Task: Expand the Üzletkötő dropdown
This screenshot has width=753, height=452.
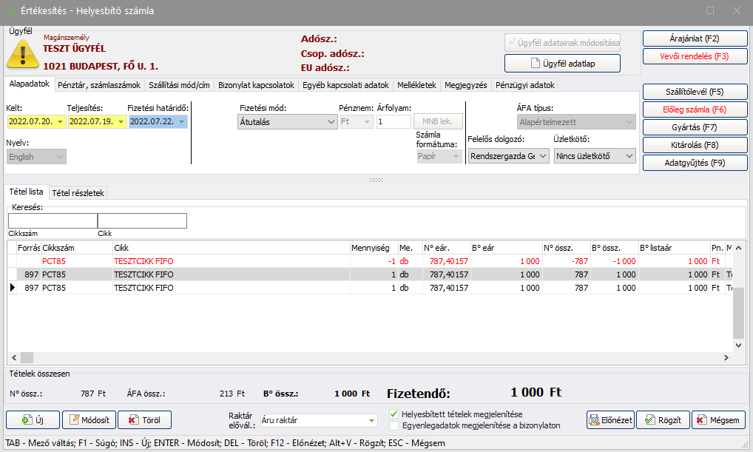Action: point(629,156)
